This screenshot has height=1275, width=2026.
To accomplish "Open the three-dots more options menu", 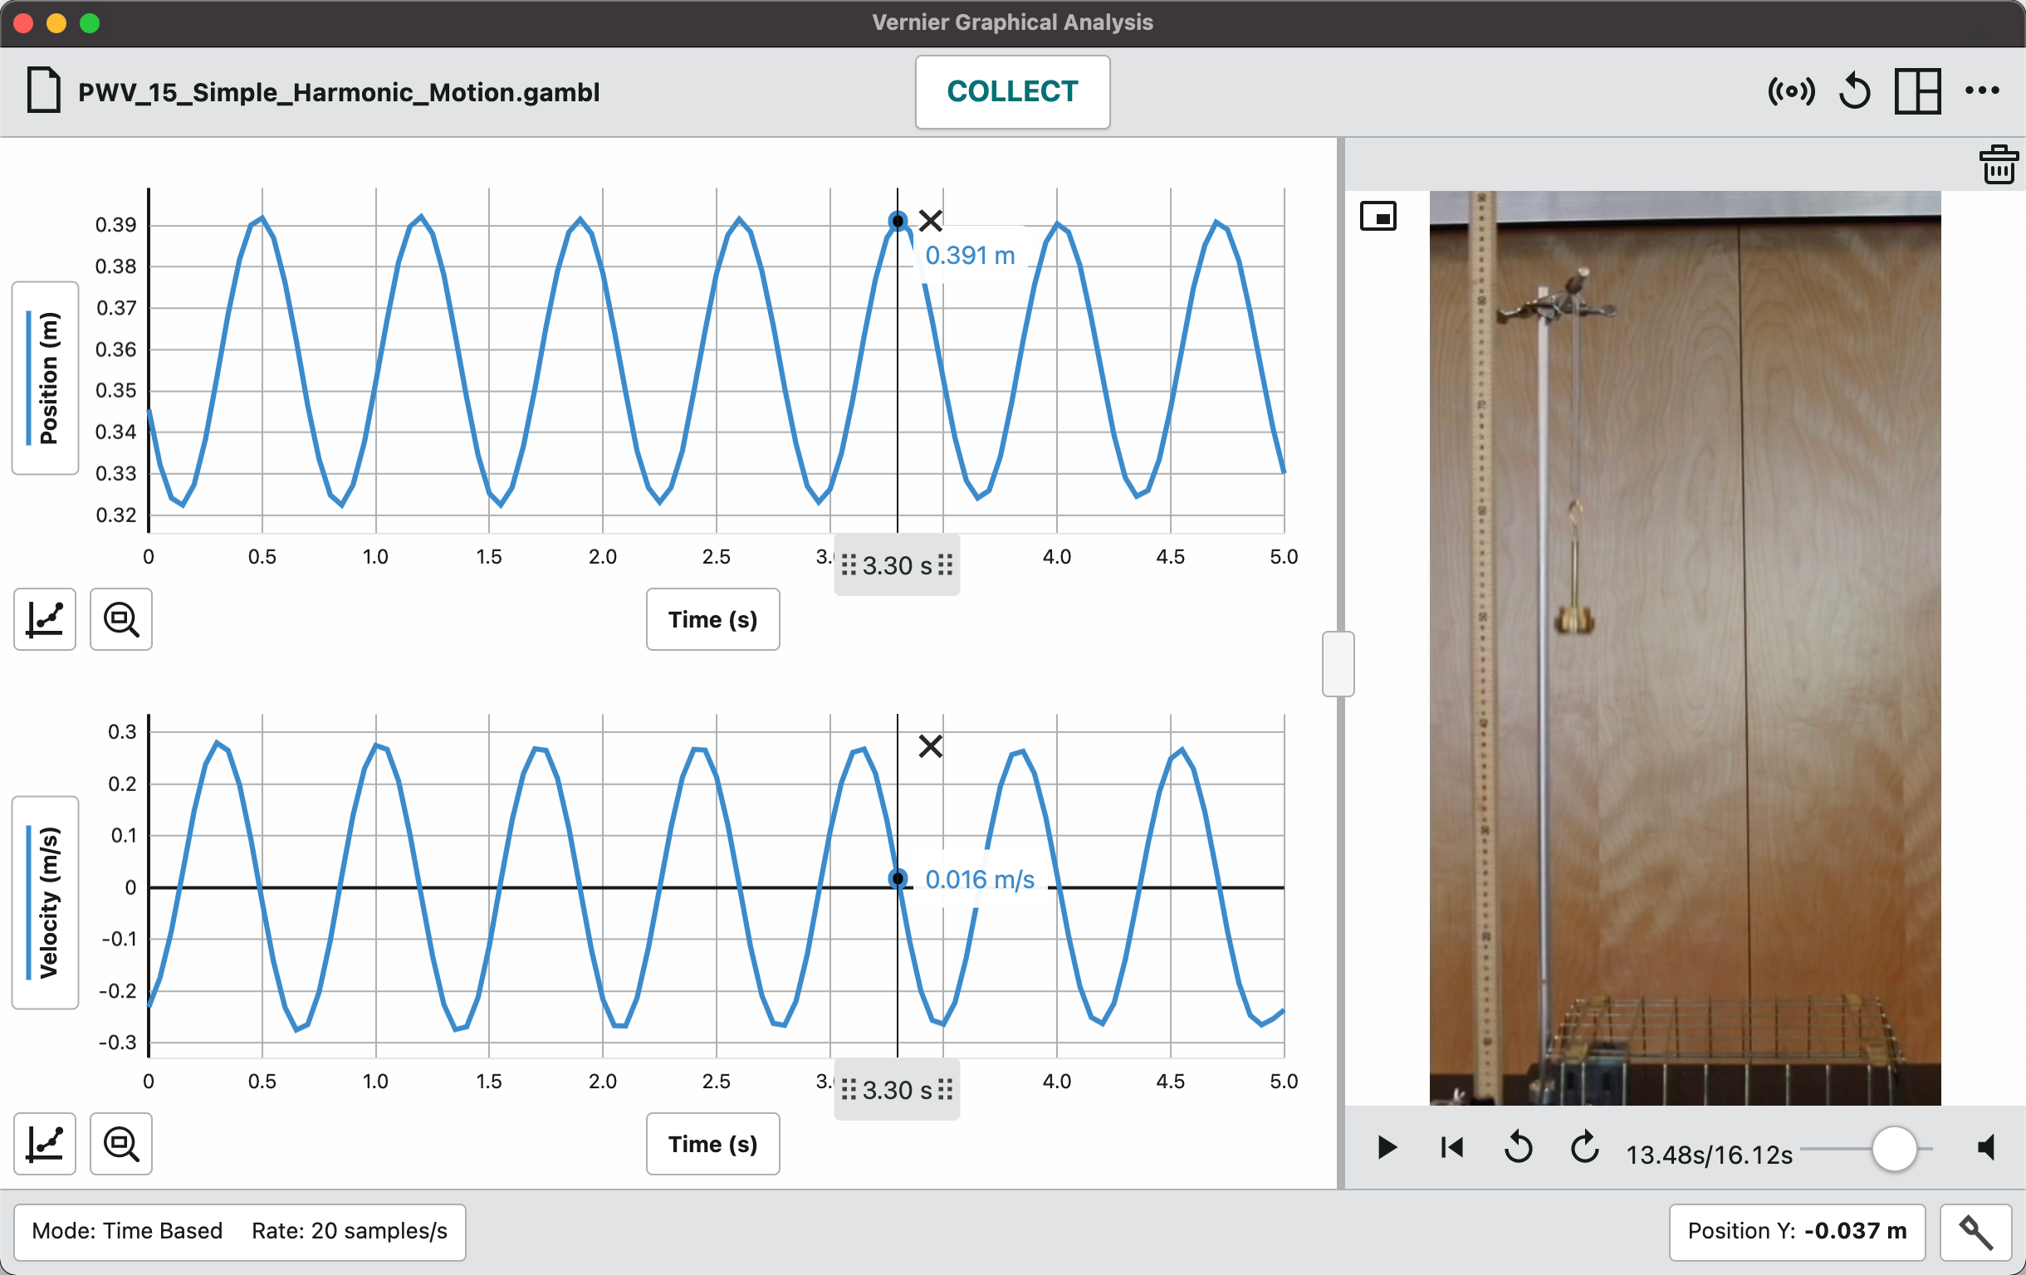I will click(x=1981, y=90).
